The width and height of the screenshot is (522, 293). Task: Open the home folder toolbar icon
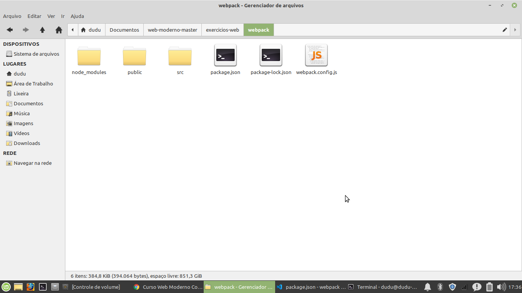(59, 30)
